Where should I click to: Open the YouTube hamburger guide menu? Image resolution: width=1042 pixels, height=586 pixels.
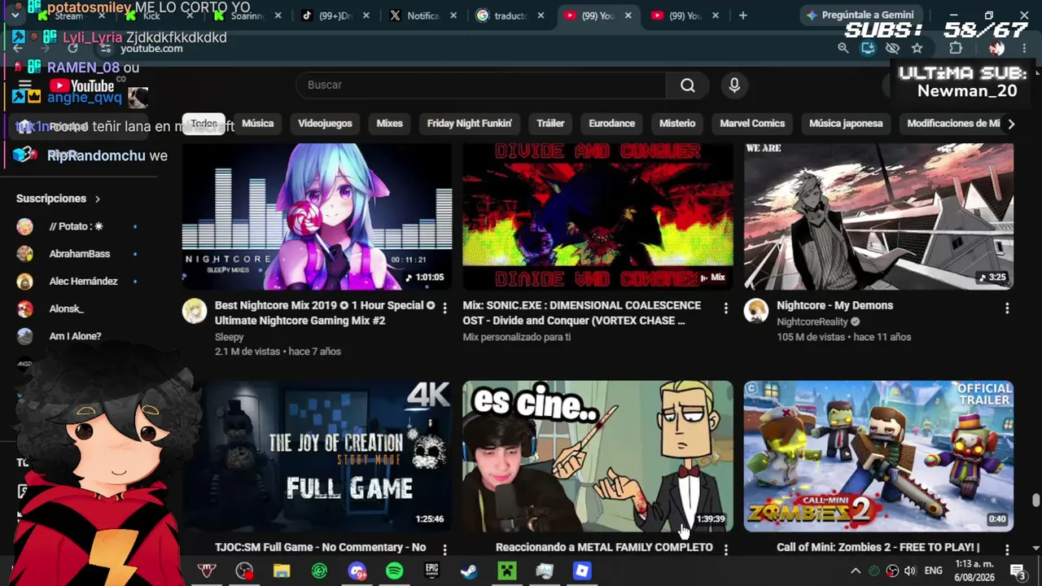24,85
